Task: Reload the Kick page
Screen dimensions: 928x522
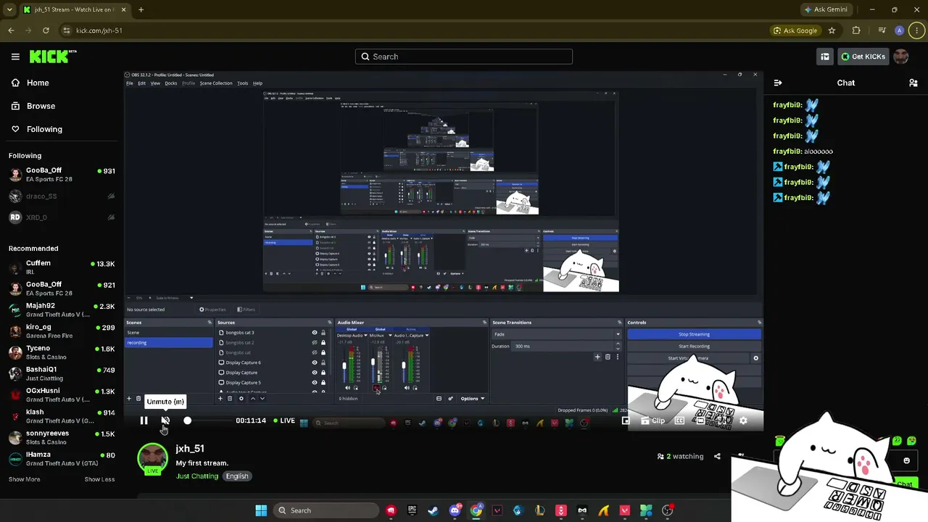Action: (46, 30)
